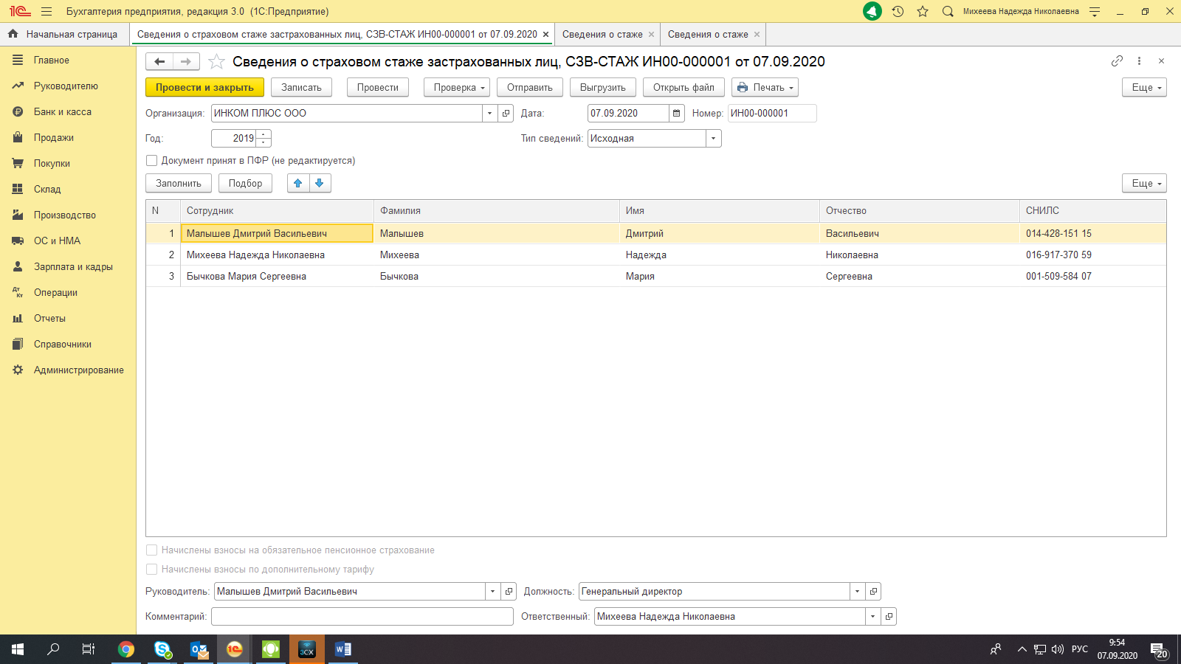Open the calendar picker beside the date field
This screenshot has width=1181, height=664.
pos(677,113)
